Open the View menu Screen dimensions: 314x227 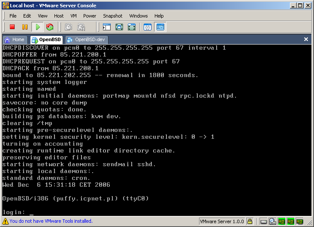tap(42, 16)
